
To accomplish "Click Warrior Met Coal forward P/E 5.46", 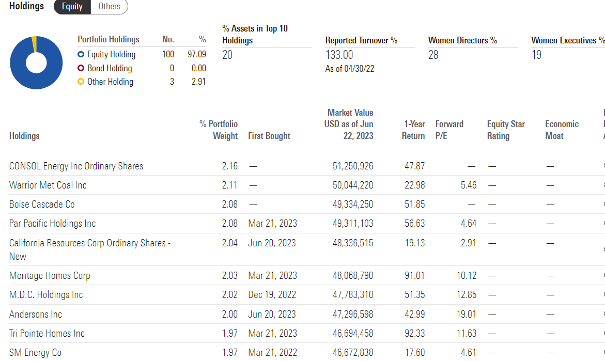I will [x=469, y=185].
